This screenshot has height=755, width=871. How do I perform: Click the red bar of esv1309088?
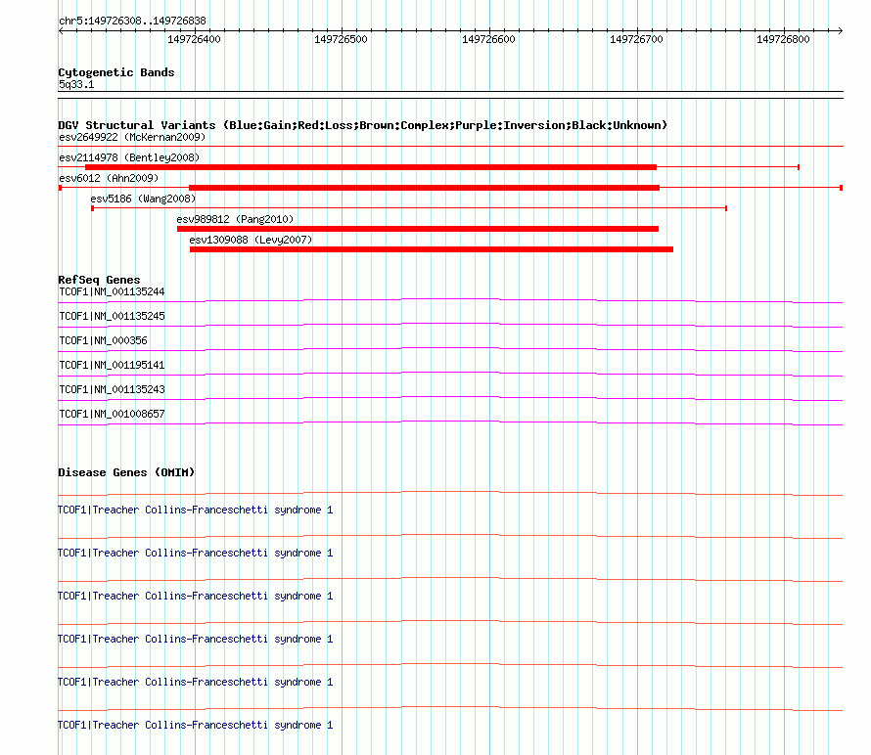[432, 249]
